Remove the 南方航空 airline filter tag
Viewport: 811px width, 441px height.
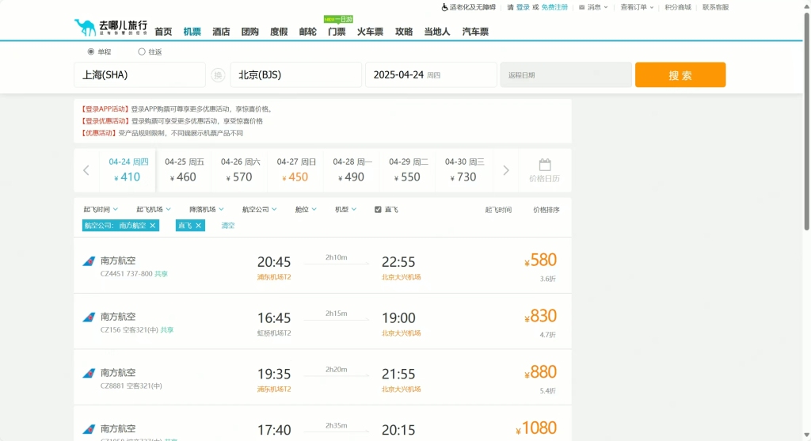pyautogui.click(x=153, y=226)
